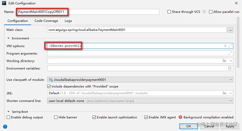
Task: Open help via blue question mark button
Action: (x=5, y=127)
